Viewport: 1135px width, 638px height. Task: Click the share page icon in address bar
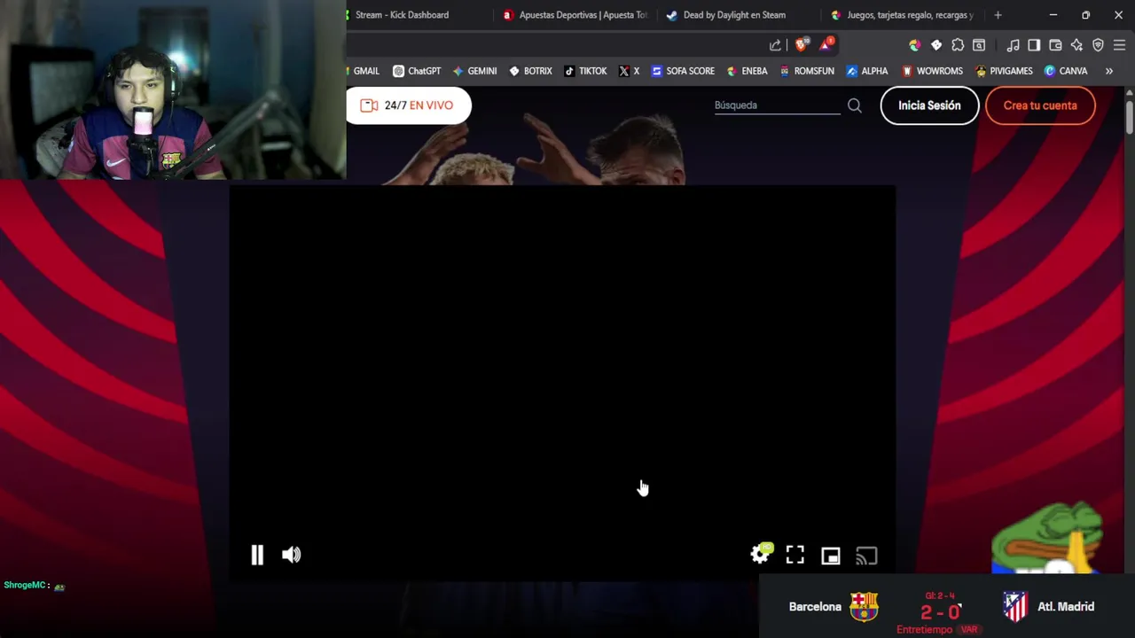pyautogui.click(x=775, y=45)
